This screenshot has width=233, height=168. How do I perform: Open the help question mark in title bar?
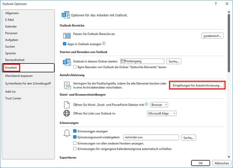[216, 4]
